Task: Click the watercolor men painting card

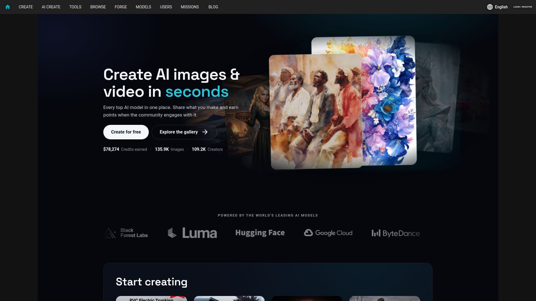Action: click(315, 111)
